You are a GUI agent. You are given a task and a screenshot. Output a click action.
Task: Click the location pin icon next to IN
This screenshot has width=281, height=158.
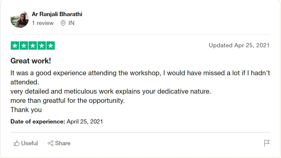[x=63, y=23]
